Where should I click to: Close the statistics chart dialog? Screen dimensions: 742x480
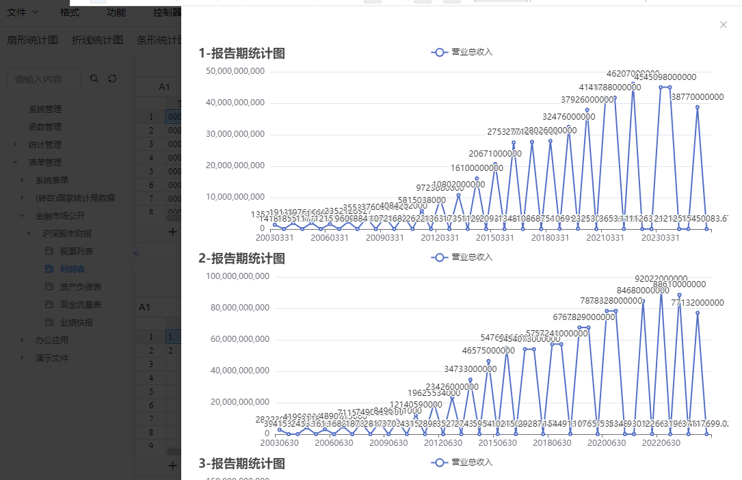pyautogui.click(x=724, y=25)
